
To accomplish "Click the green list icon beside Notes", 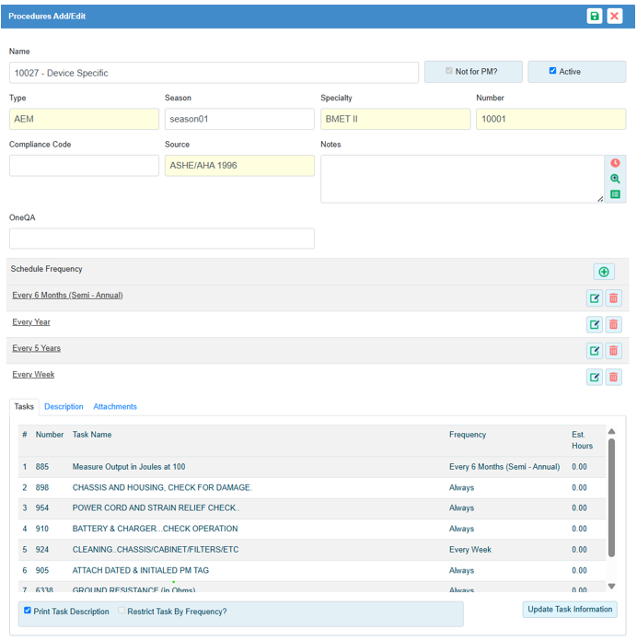I will (615, 194).
